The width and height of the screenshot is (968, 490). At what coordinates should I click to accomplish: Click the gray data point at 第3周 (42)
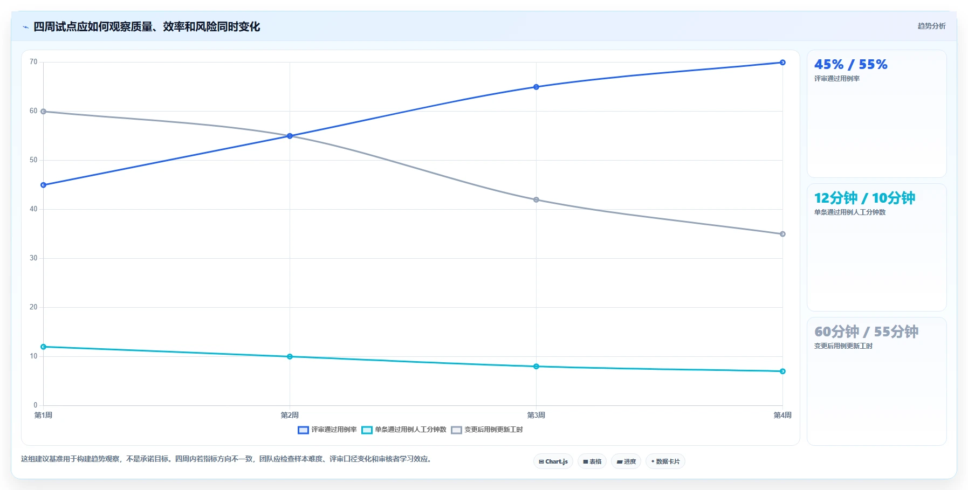point(536,200)
